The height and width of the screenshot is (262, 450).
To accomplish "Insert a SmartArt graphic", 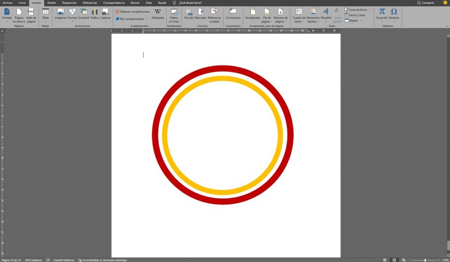I will pyautogui.click(x=83, y=14).
